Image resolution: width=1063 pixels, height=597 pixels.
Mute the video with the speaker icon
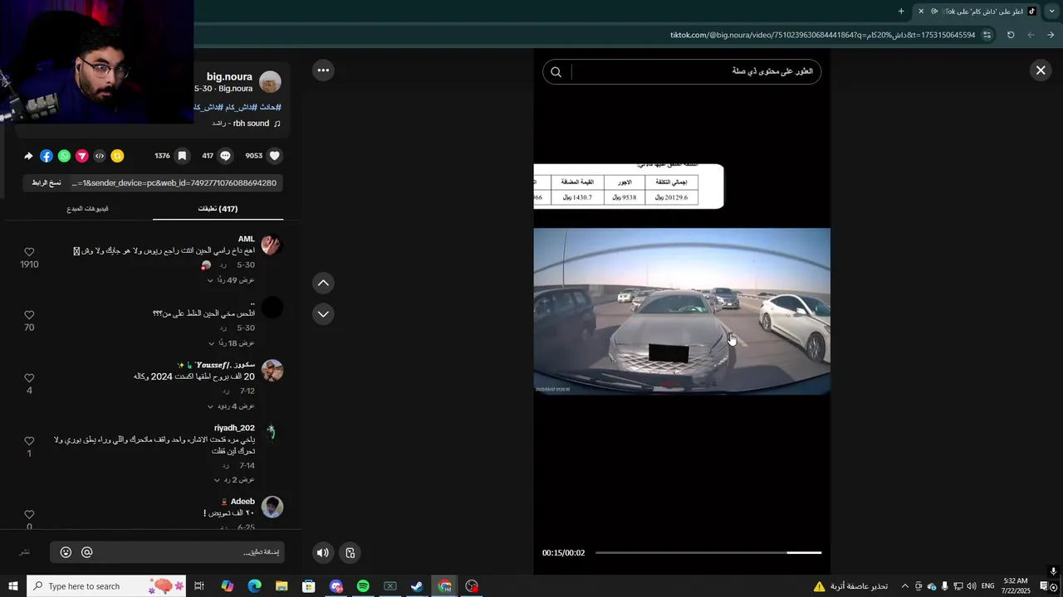point(323,553)
